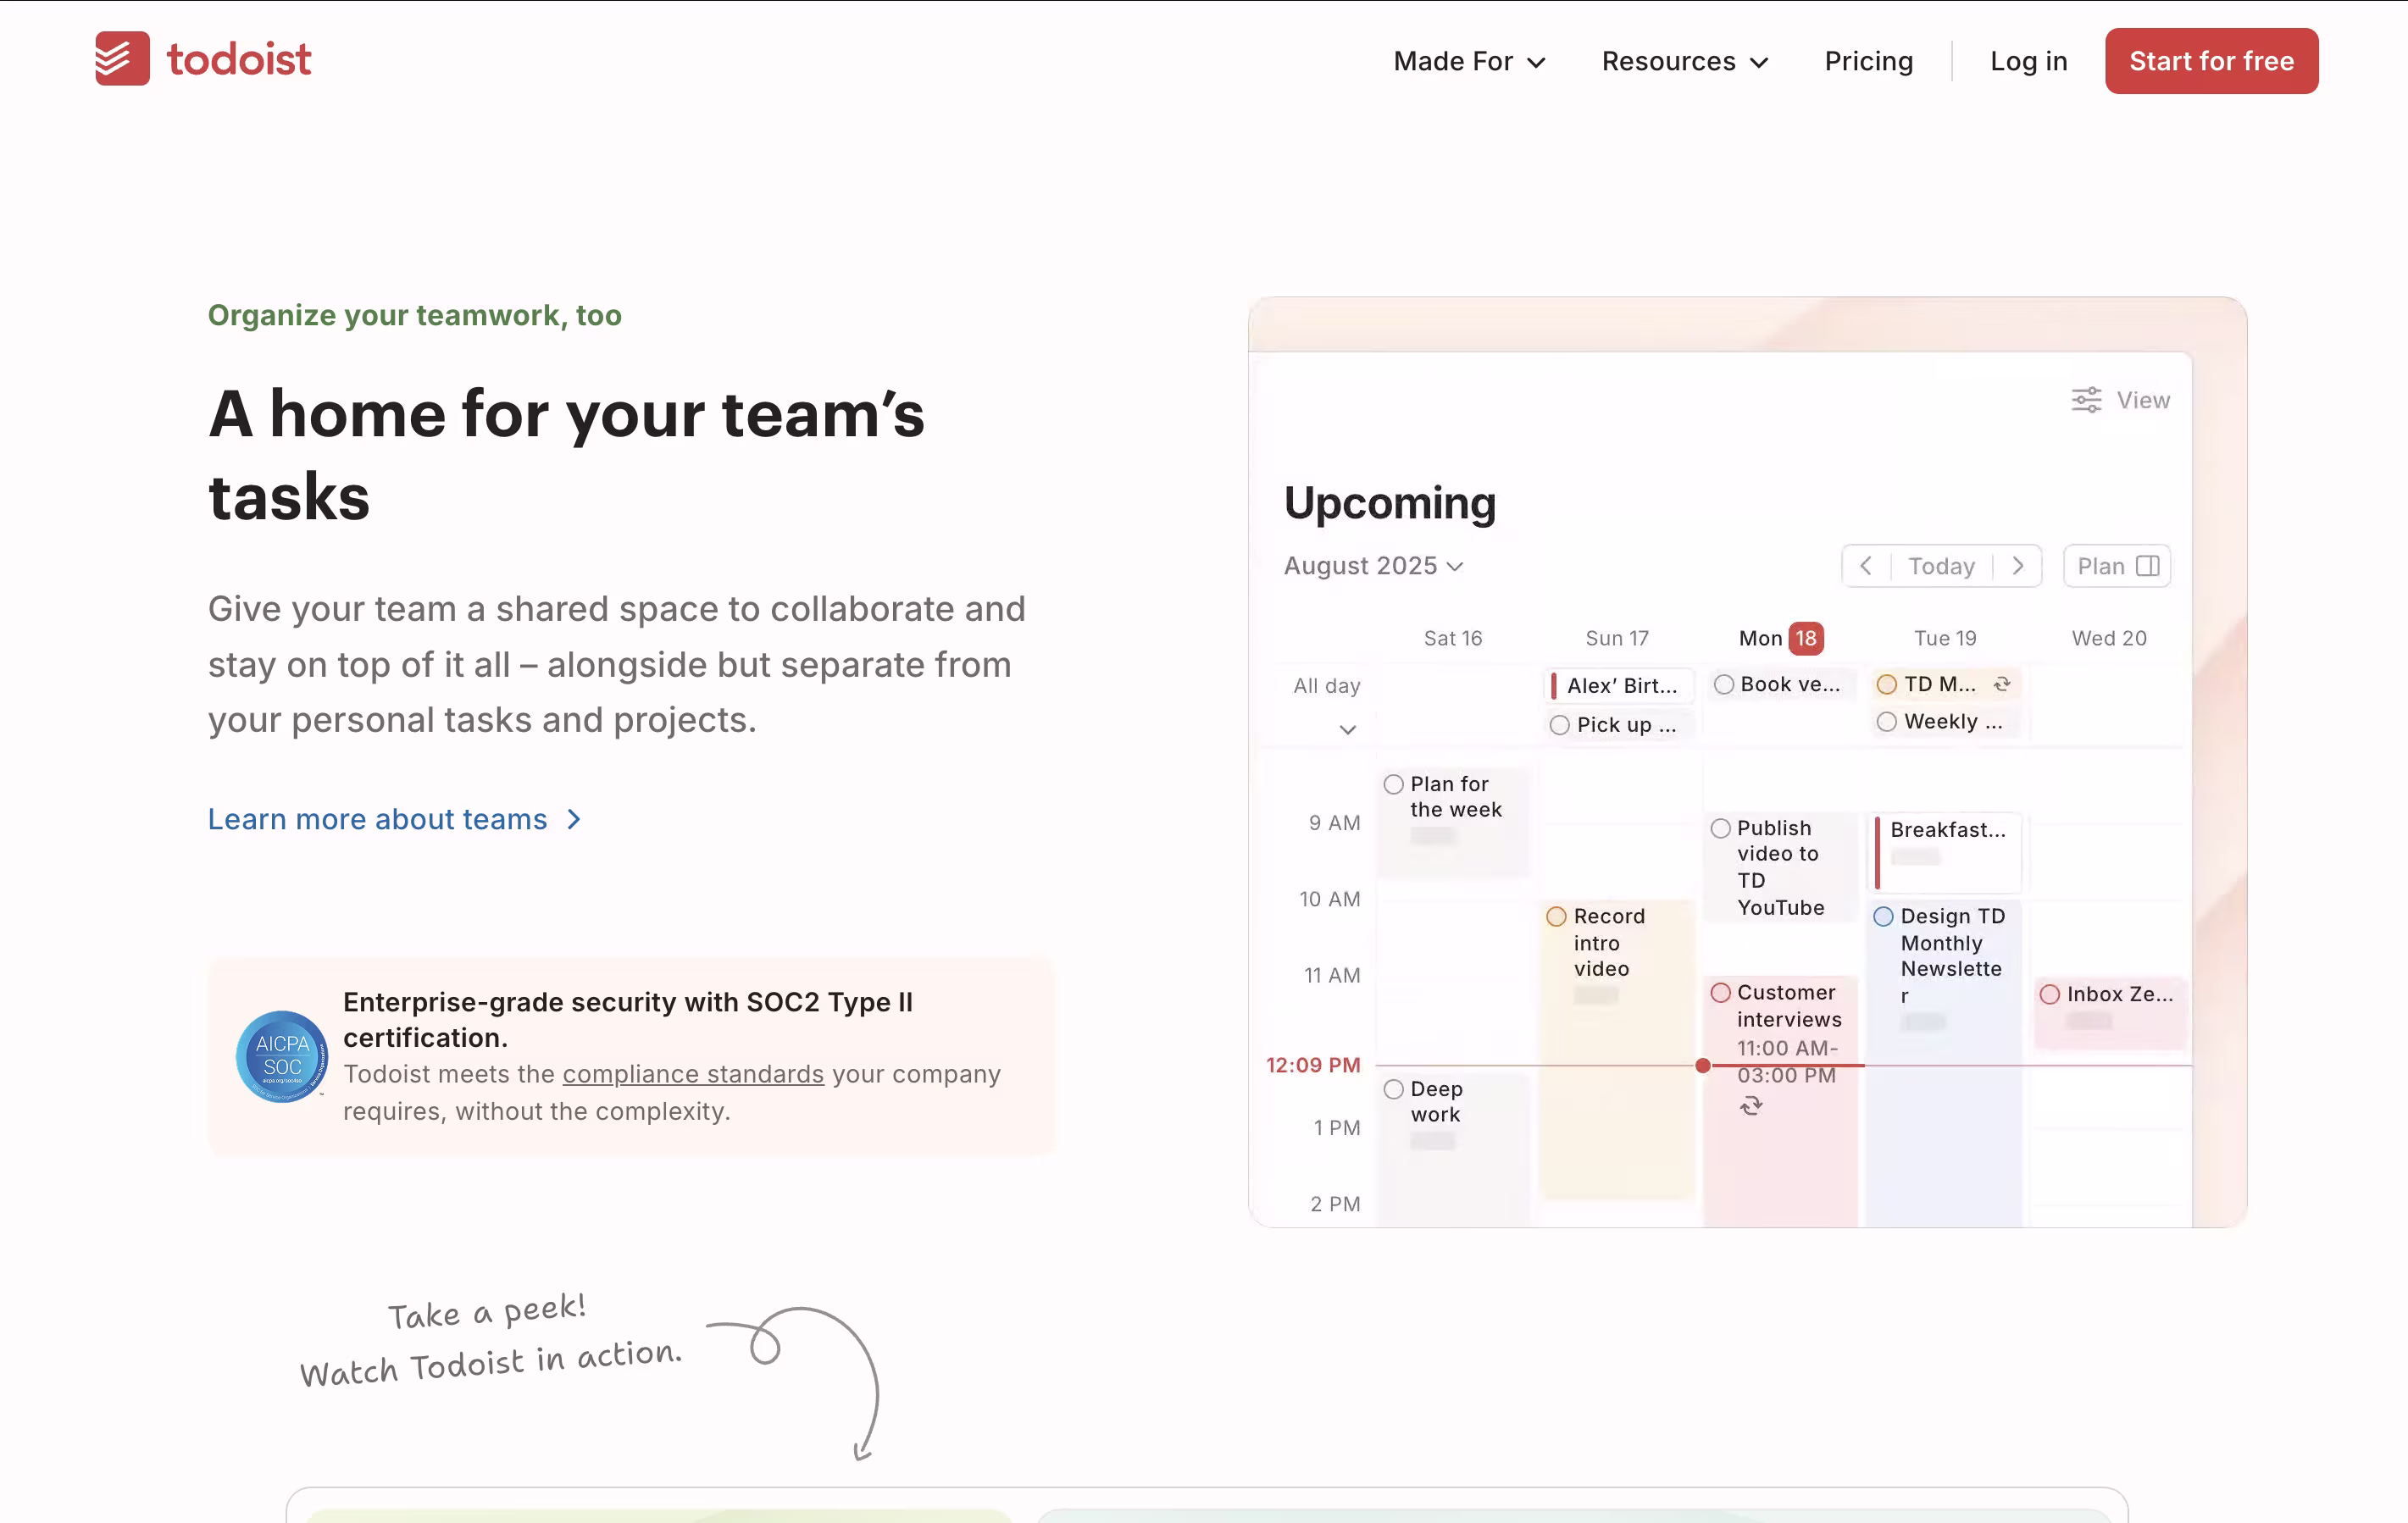Open the August 2025 month picker
Viewport: 2408px width, 1523px height.
[x=1373, y=566]
